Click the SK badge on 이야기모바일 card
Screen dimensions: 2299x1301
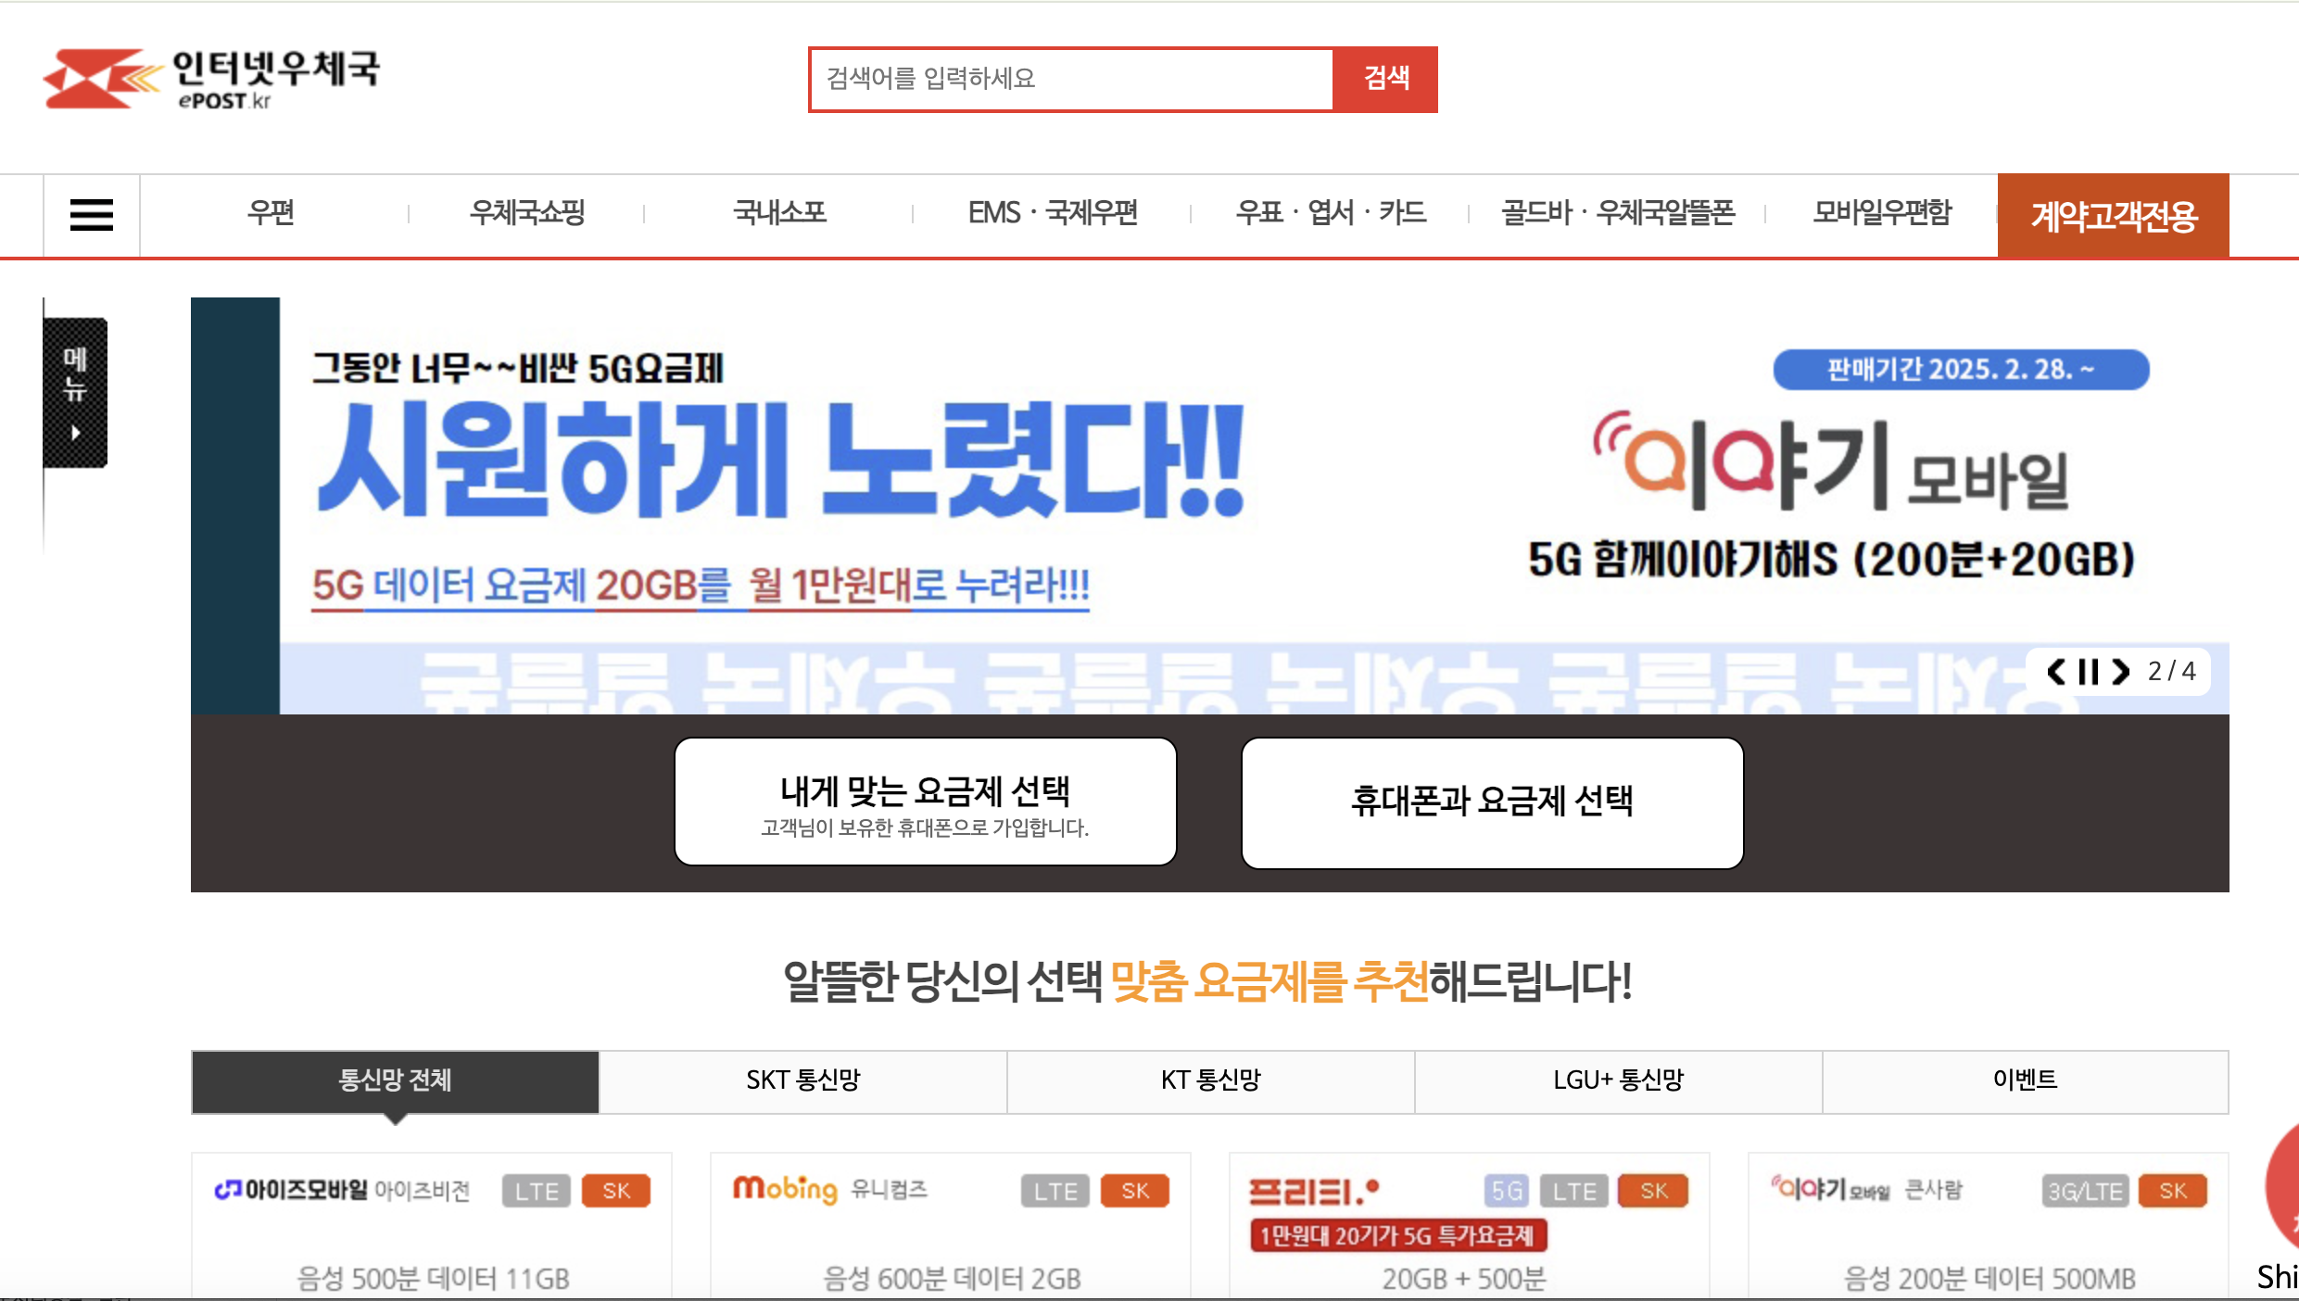coord(2173,1192)
